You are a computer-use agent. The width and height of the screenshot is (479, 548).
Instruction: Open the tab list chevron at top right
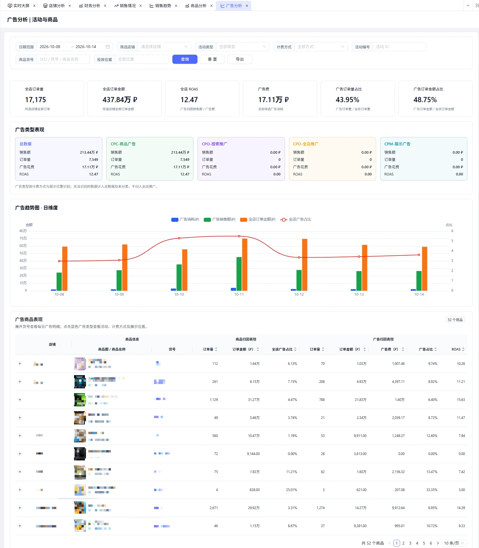tap(468, 5)
